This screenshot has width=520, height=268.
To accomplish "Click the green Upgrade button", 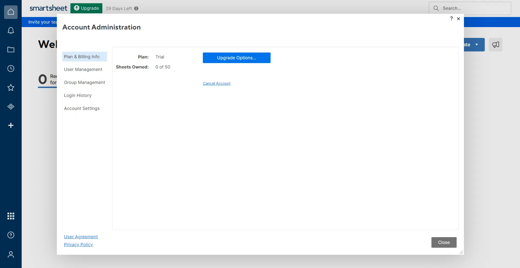I will (x=86, y=8).
